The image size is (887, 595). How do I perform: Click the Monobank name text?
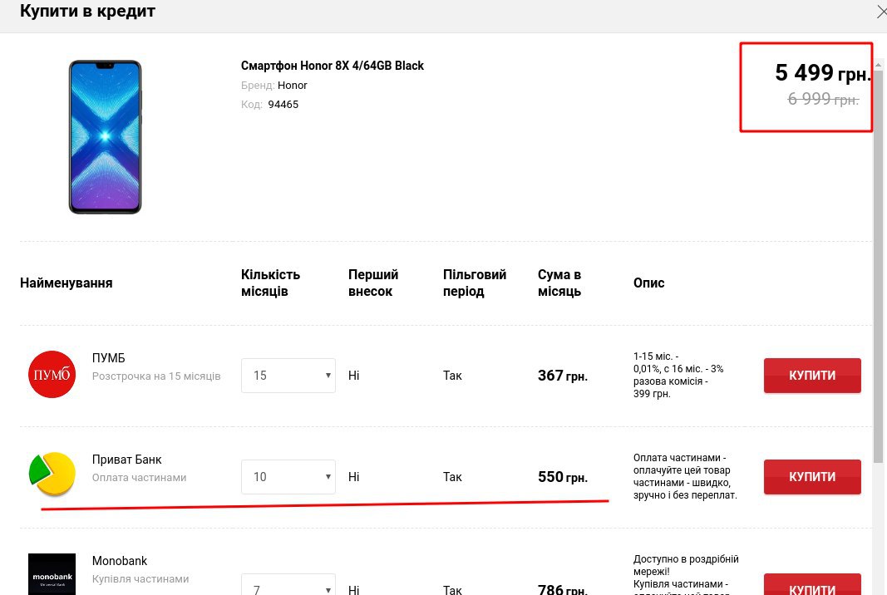coord(120,560)
